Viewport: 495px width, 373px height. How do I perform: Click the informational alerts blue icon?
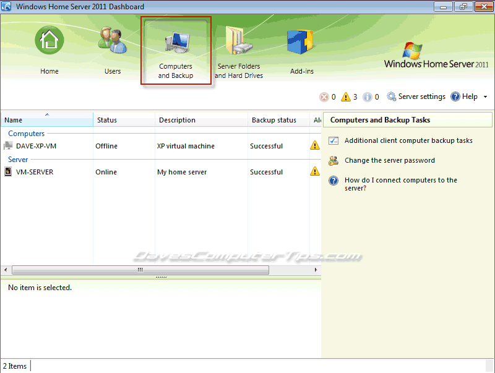click(367, 97)
